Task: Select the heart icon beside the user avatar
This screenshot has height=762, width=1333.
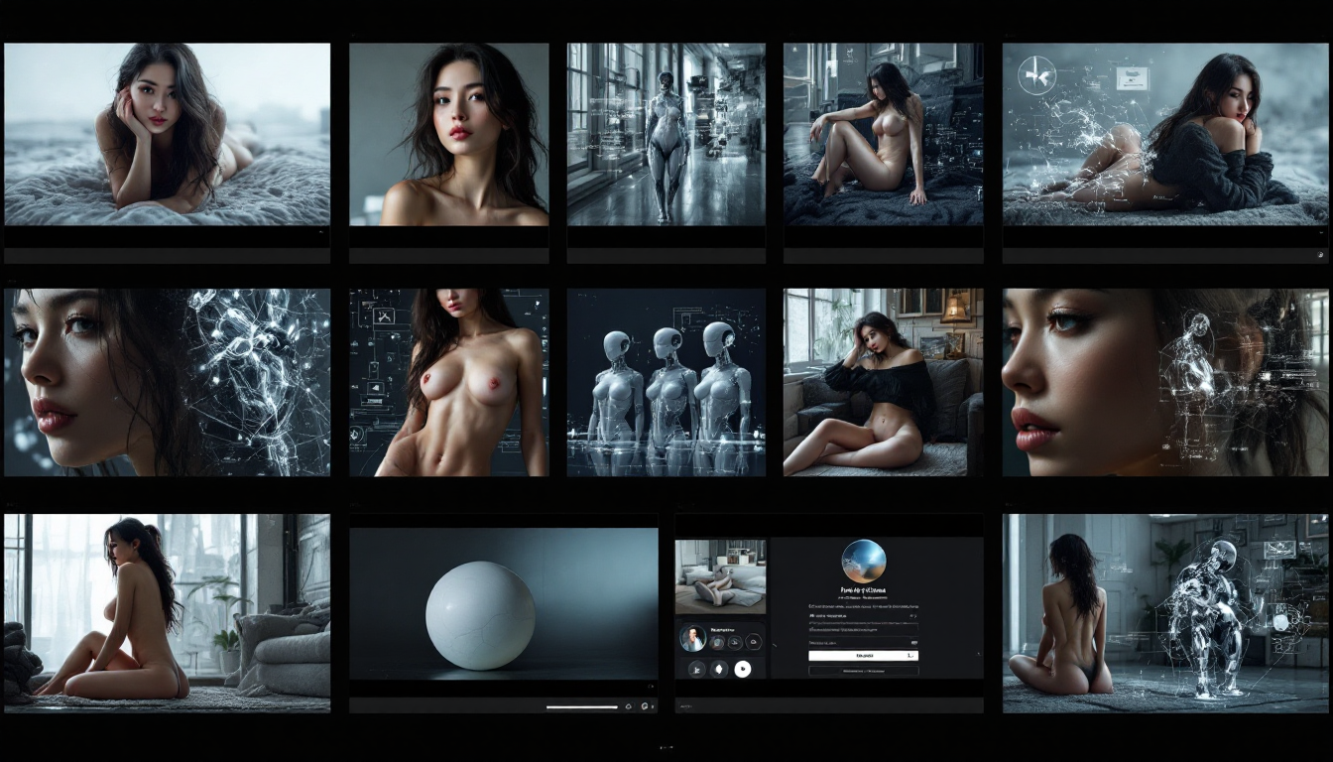Action: (717, 642)
